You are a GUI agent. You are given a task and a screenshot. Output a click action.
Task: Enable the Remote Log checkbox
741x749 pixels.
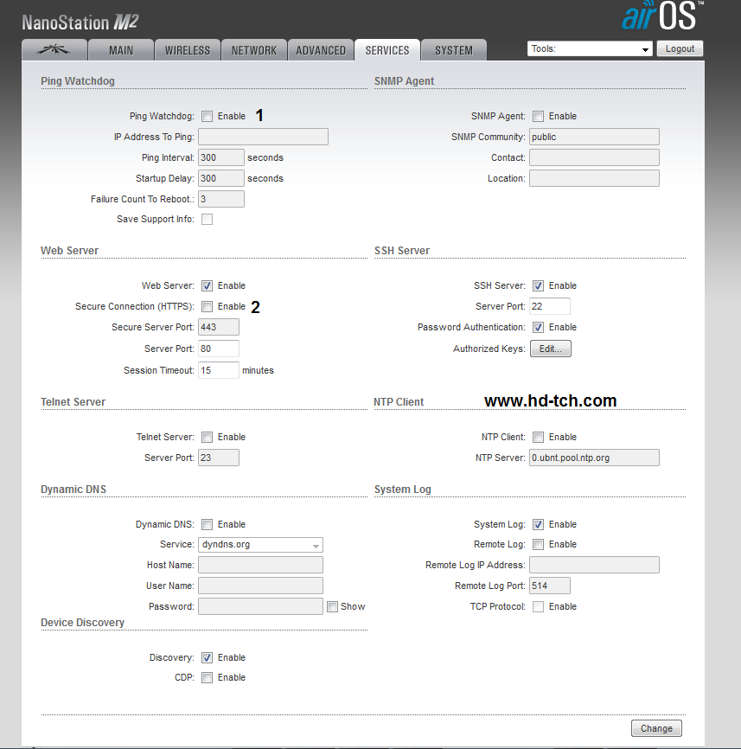tap(539, 545)
